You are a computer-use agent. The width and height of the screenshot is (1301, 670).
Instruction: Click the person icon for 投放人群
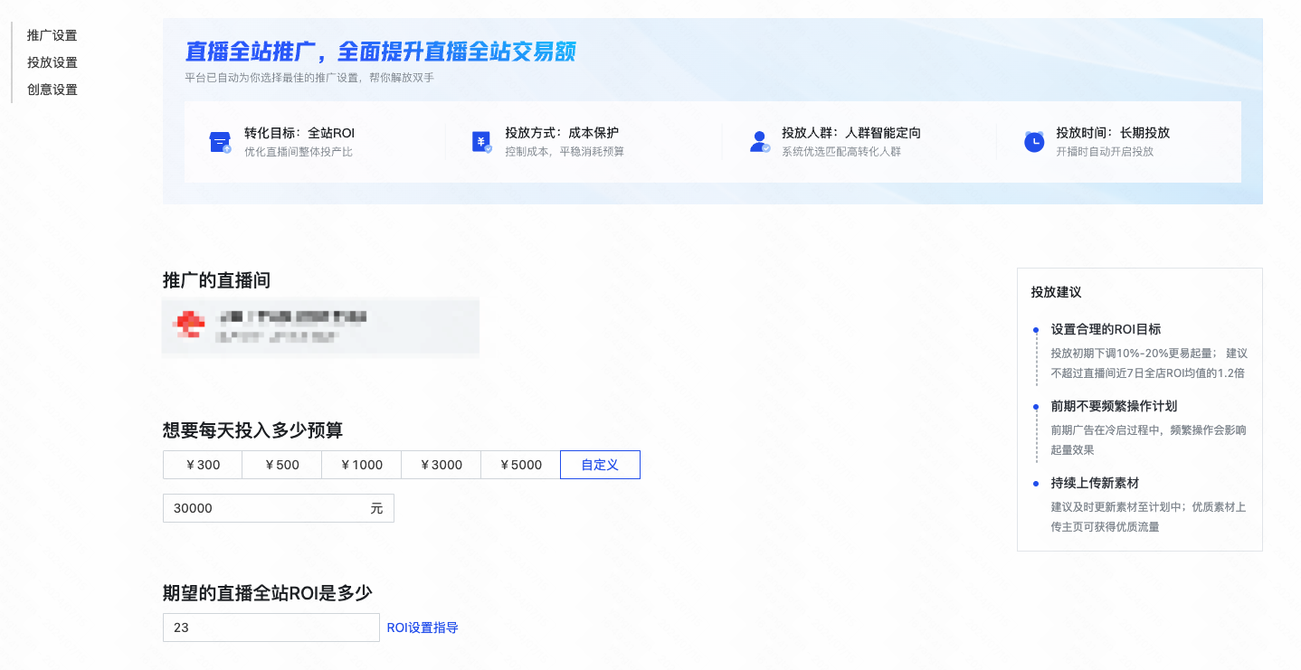coord(758,141)
